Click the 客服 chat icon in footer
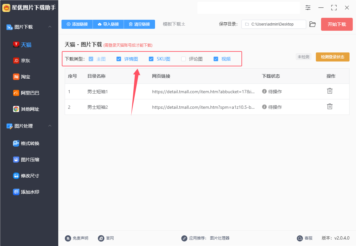 (300, 238)
